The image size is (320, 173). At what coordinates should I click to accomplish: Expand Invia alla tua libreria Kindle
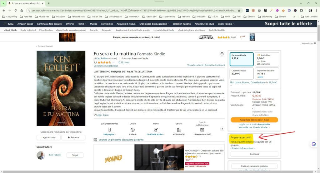[x=254, y=127]
